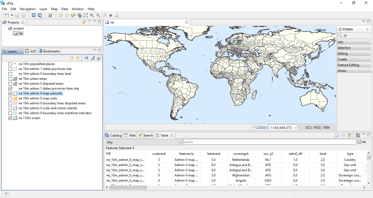Screen dimensions: 373x198
Task: Select the Pan tool in Palette
Action: (x=345, y=36)
